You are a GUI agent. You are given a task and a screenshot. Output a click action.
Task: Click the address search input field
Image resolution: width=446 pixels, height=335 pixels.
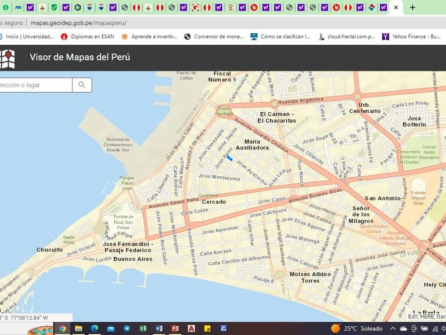(35, 85)
